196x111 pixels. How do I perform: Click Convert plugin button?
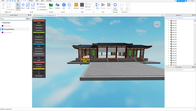pyautogui.click(x=39, y=67)
